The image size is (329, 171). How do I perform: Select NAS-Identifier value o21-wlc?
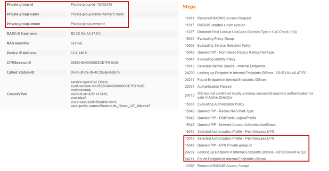point(76,43)
